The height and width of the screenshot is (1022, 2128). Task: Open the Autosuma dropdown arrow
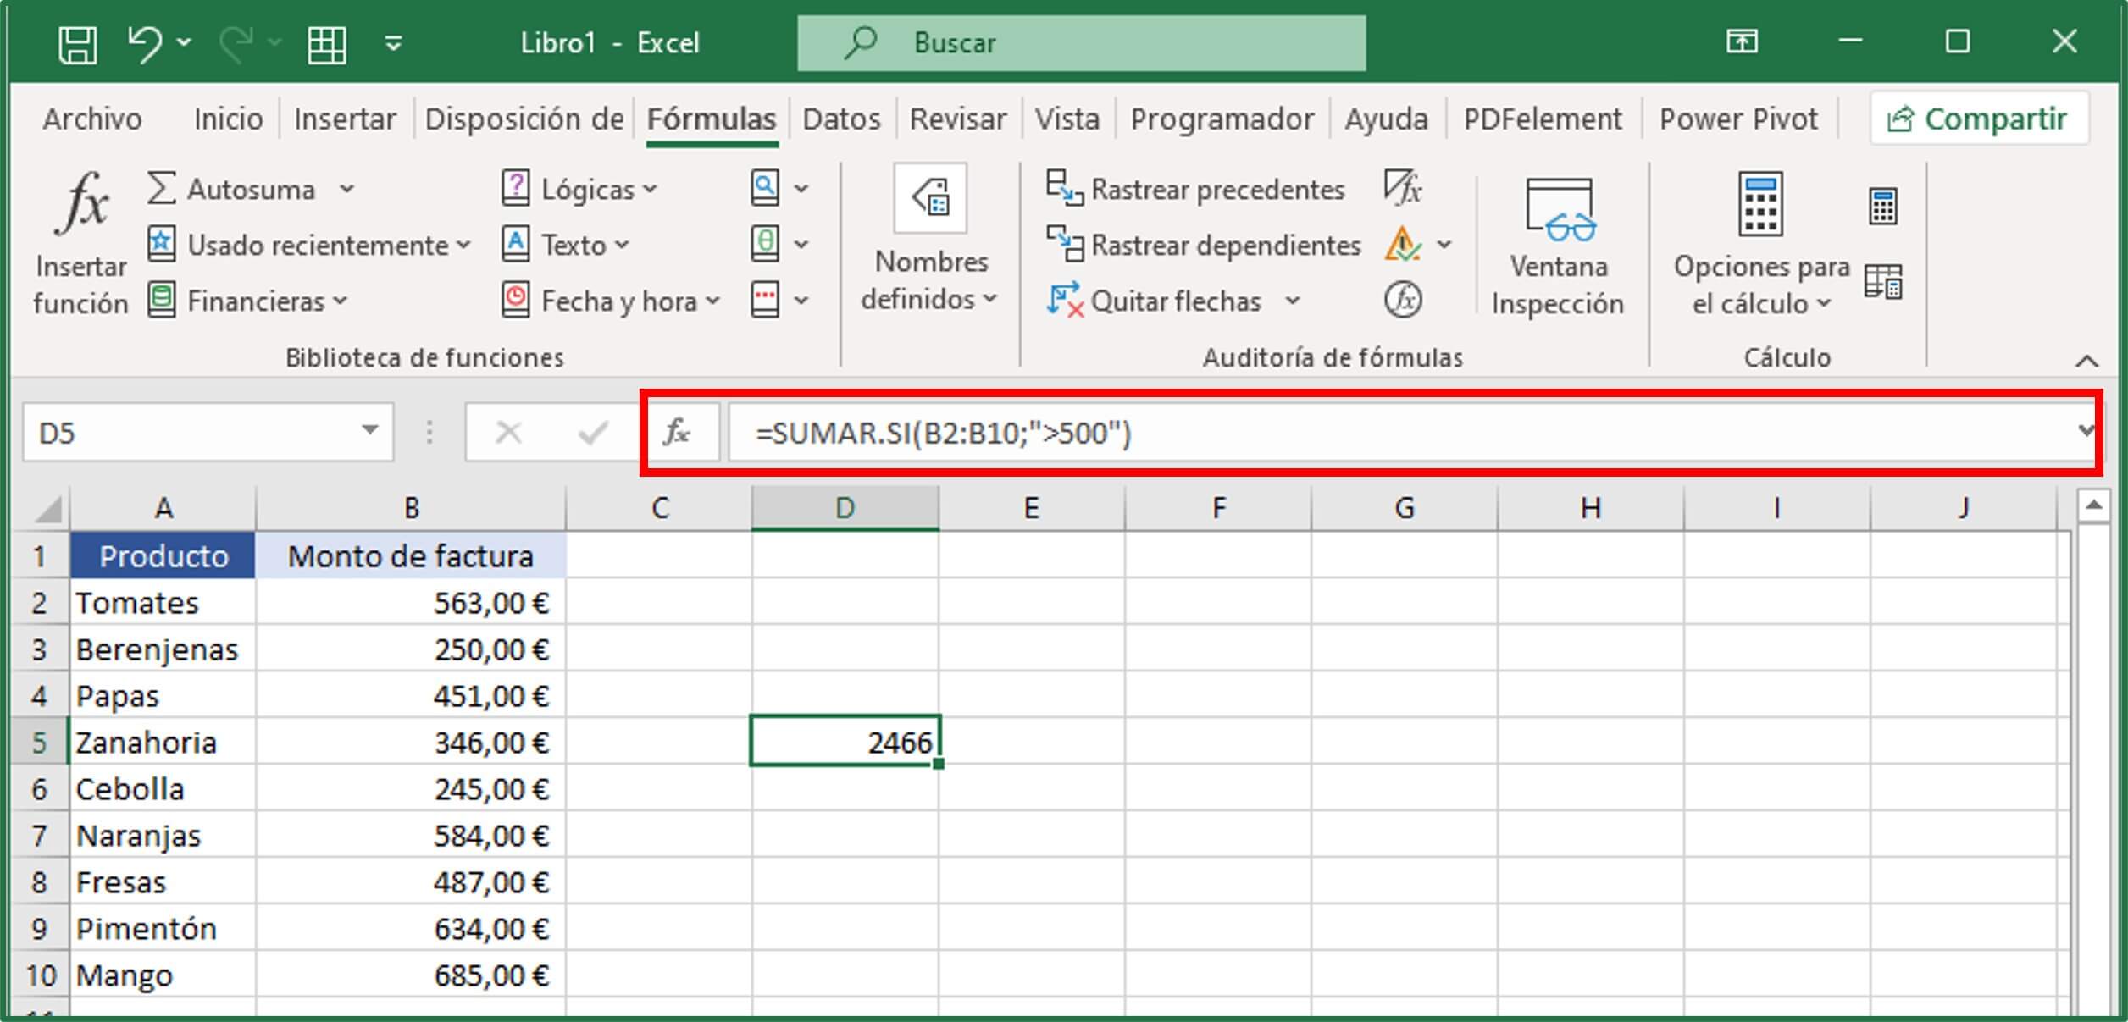tap(346, 188)
